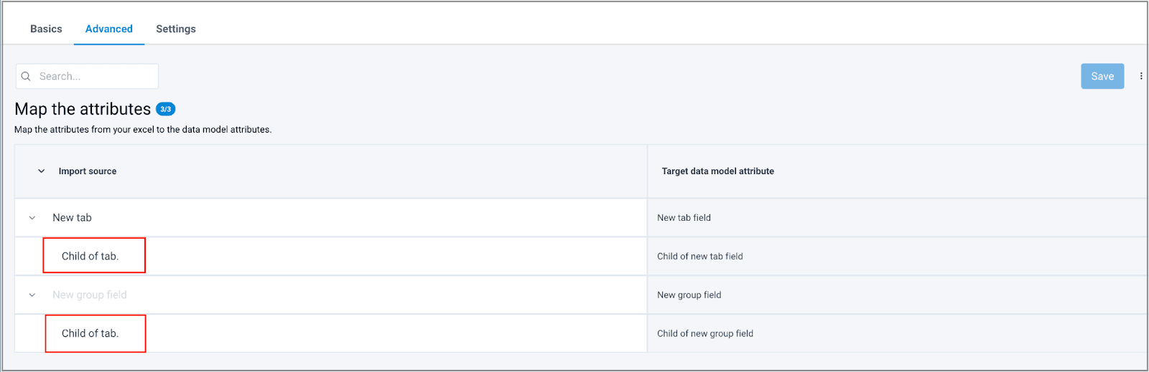Screen dimensions: 1149x372
Task: Select the Advanced tab
Action: click(x=109, y=29)
